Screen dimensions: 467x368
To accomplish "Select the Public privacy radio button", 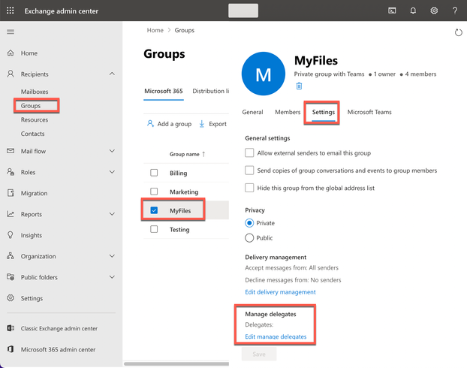I will 249,238.
